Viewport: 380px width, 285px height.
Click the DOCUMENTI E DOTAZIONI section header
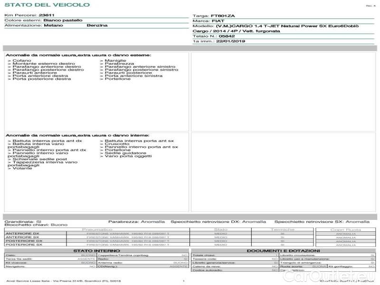[x=283, y=250]
